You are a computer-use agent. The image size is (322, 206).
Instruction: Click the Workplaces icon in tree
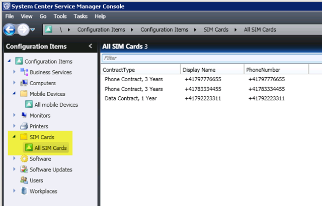(24, 191)
